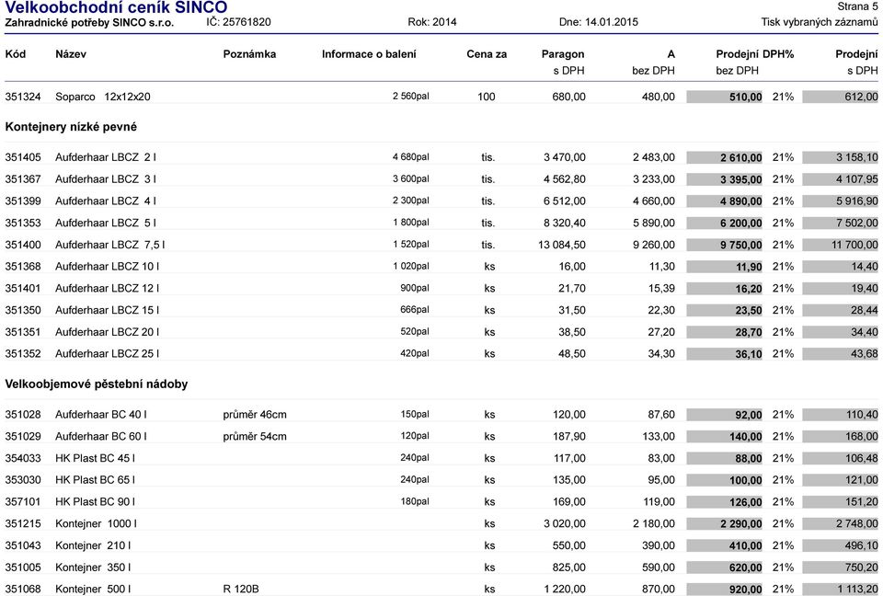
Task: Click Paragon price '3 020,00'
Action: point(564,524)
